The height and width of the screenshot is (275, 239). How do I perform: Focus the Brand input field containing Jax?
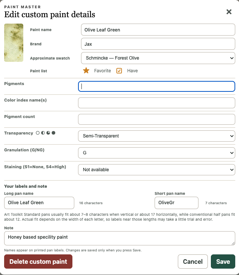pos(158,44)
